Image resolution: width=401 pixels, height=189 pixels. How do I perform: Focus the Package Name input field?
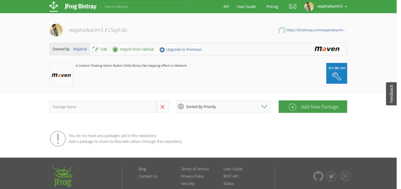click(x=103, y=107)
